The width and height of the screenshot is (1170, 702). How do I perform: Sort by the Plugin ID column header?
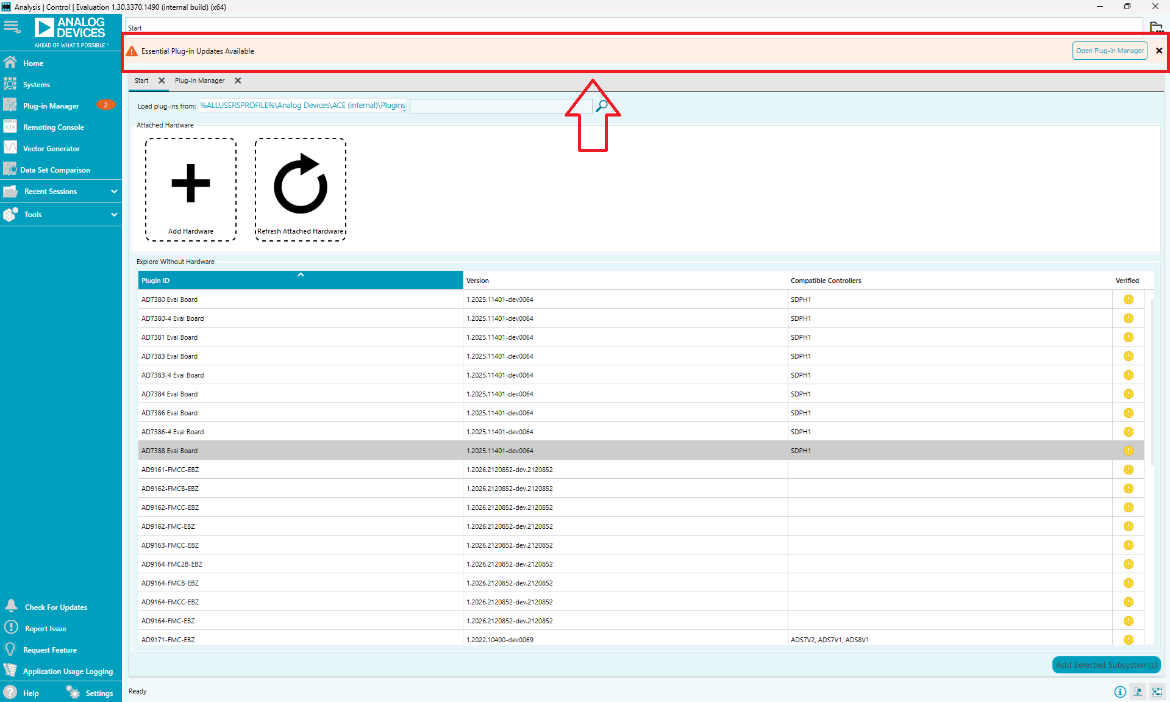301,281
